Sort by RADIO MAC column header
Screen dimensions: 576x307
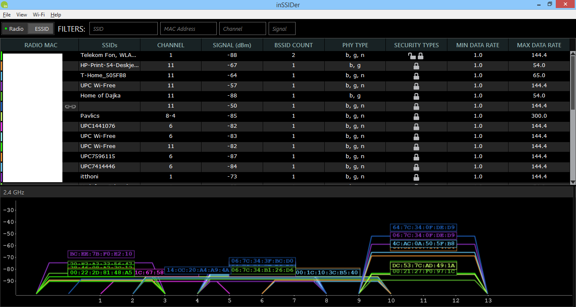[41, 45]
